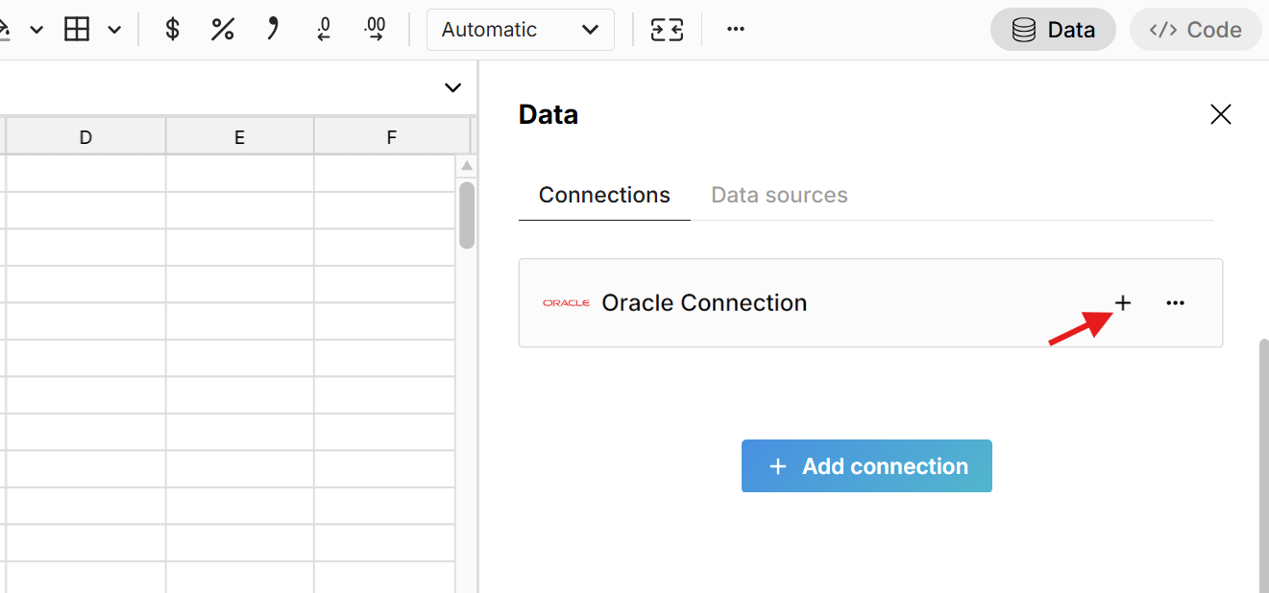Open the borders dropdown chevron
This screenshot has width=1269, height=593.
tap(114, 30)
